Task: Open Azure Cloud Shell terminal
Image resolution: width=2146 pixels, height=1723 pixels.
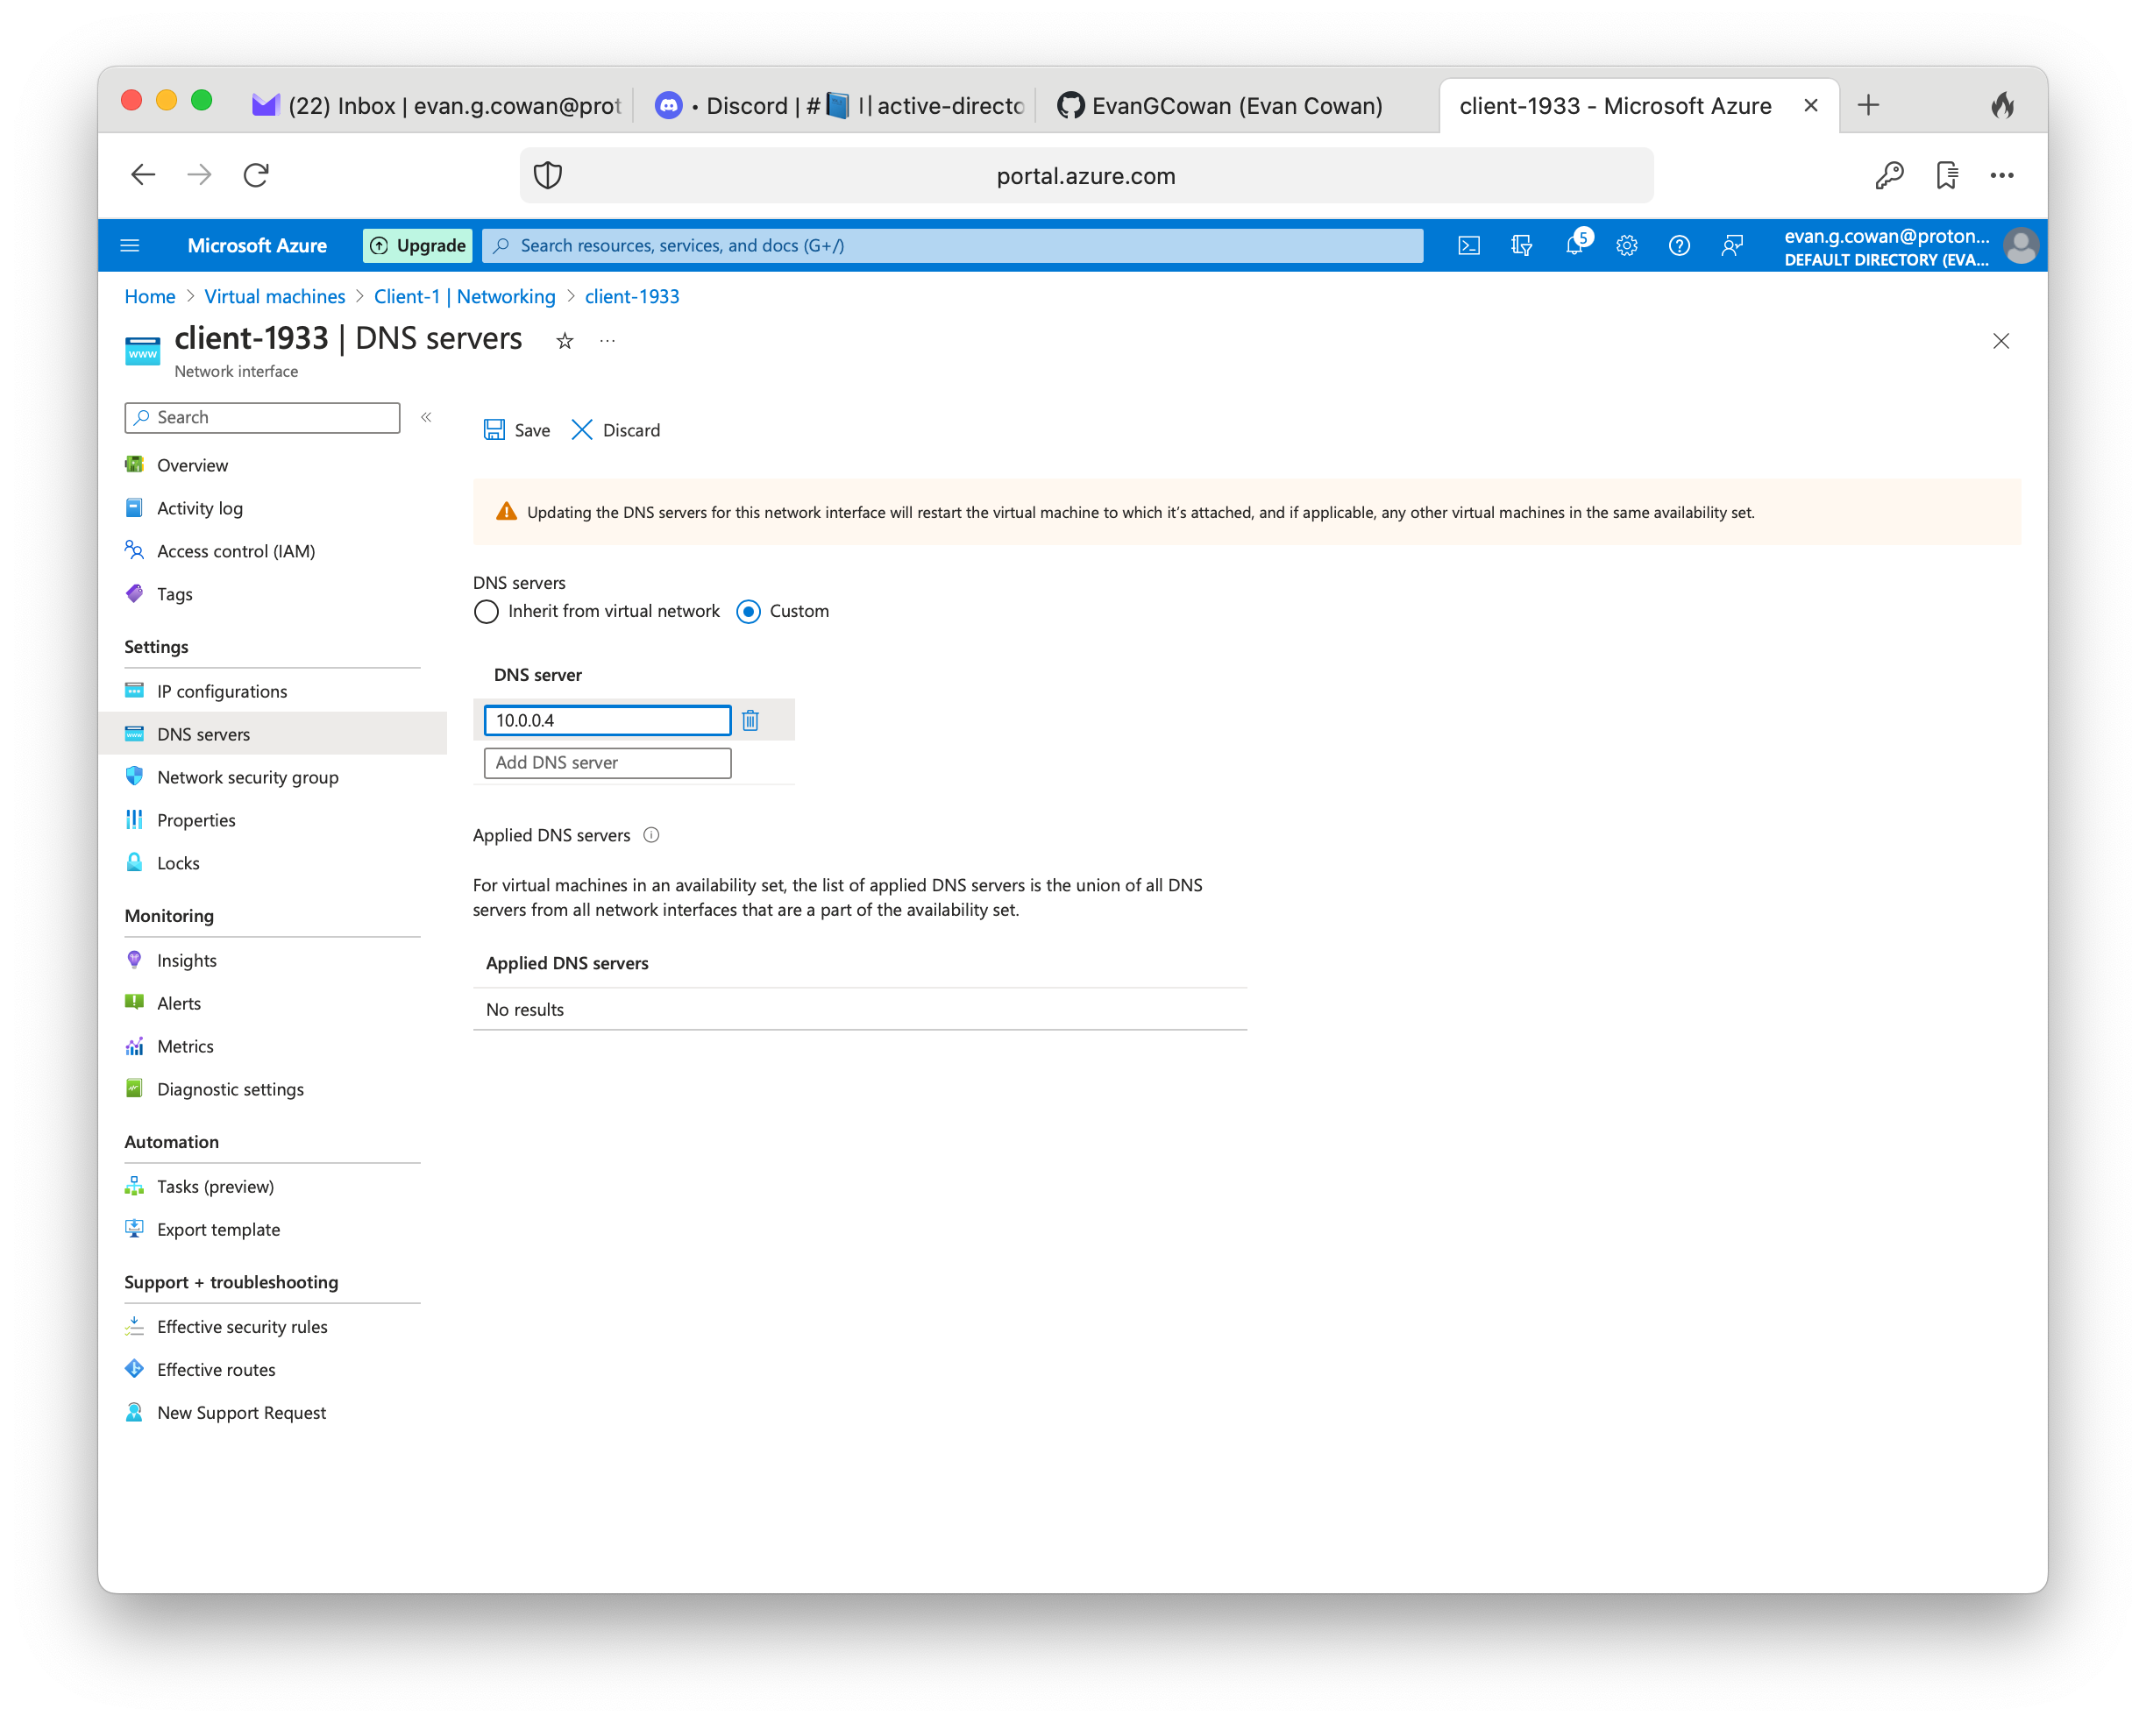Action: click(x=1469, y=245)
